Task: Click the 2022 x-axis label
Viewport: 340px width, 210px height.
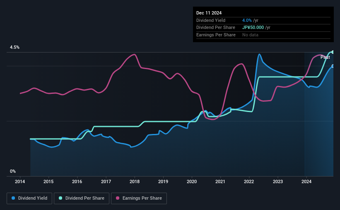Action: tap(249, 181)
